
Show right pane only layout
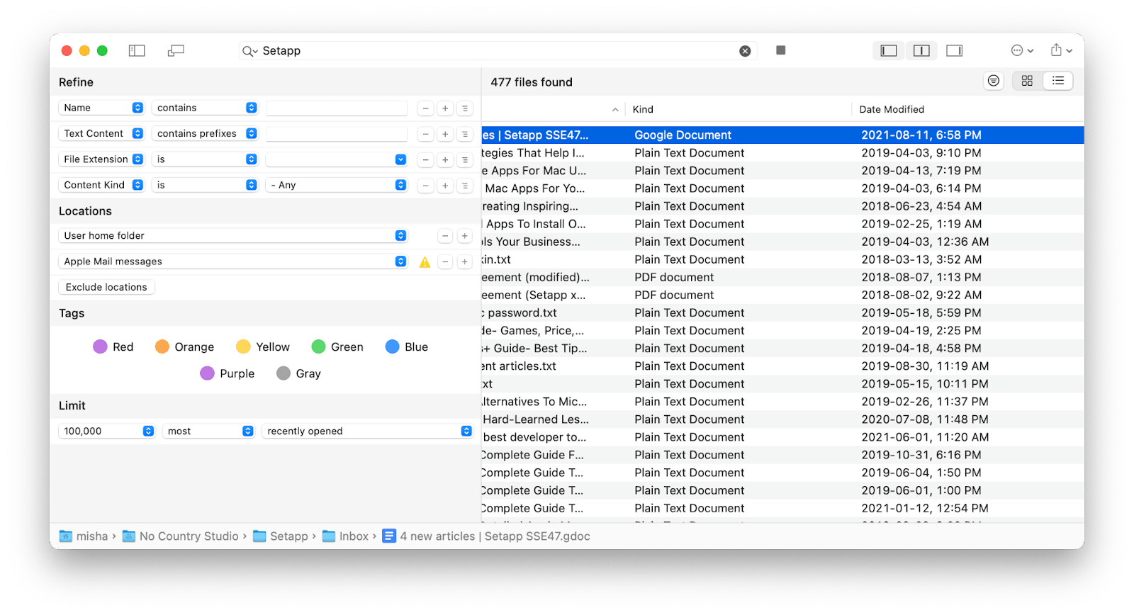955,50
